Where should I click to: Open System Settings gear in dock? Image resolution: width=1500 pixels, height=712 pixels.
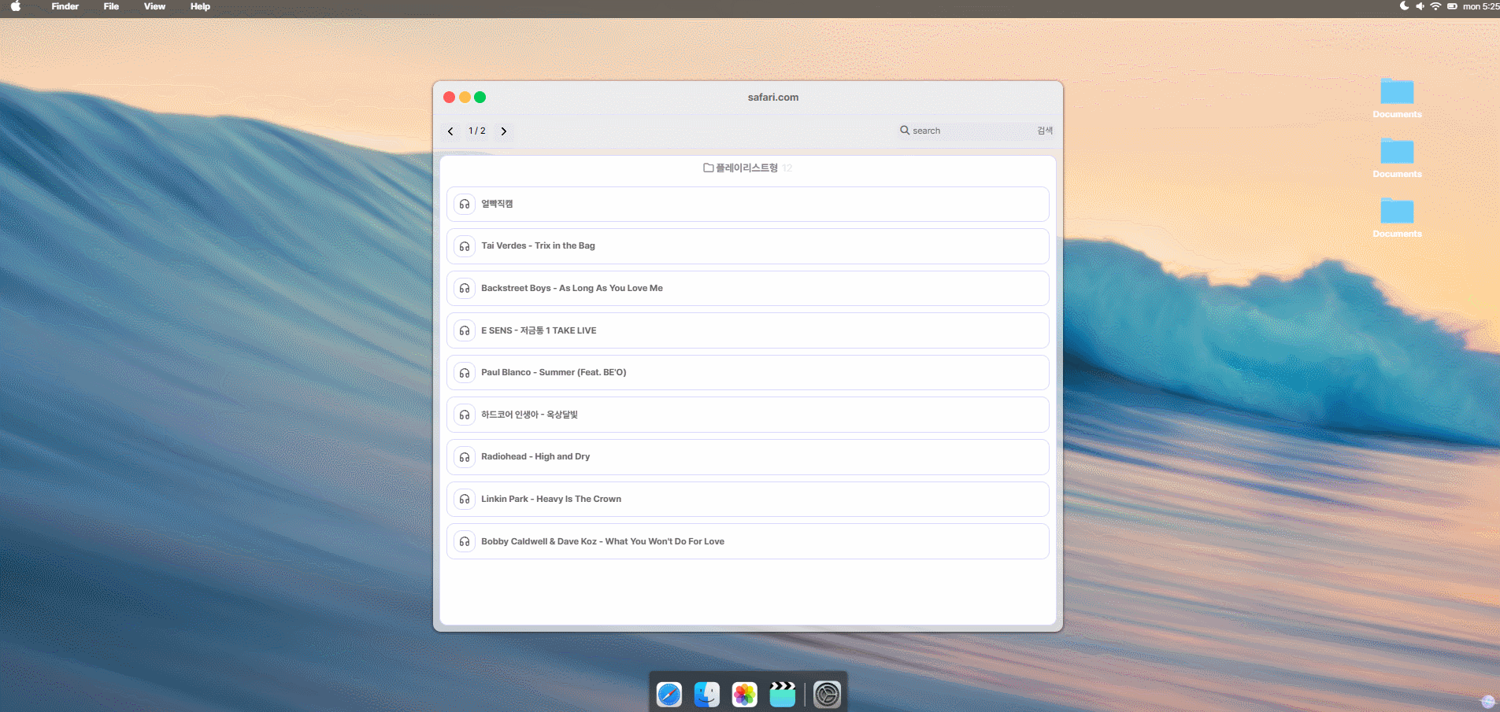point(827,695)
